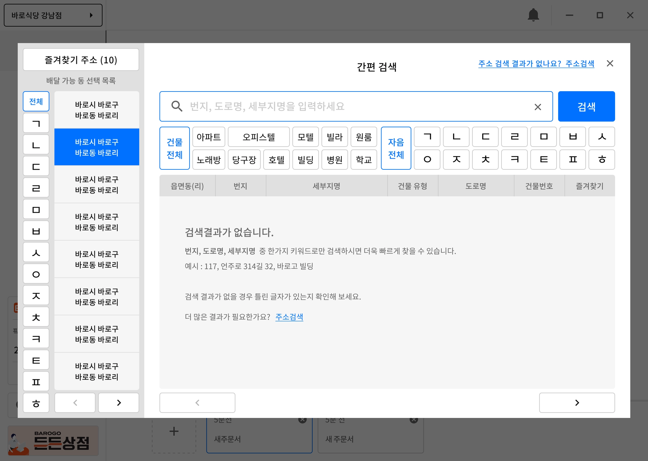Image resolution: width=648 pixels, height=461 pixels.
Task: Click the magnifier icon in search field
Action: point(177,106)
